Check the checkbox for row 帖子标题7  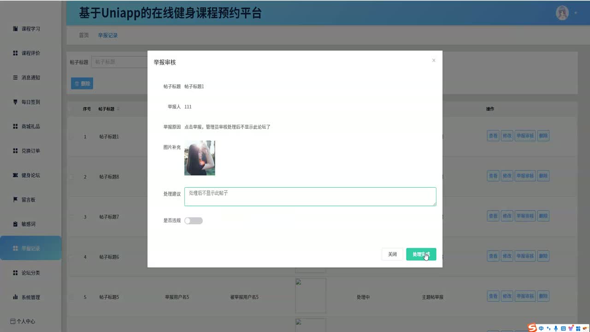click(71, 217)
